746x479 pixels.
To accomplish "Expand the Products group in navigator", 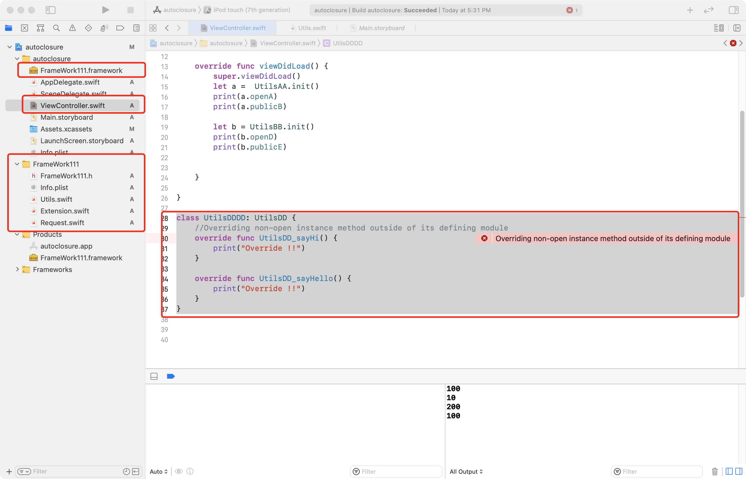I will coord(17,234).
